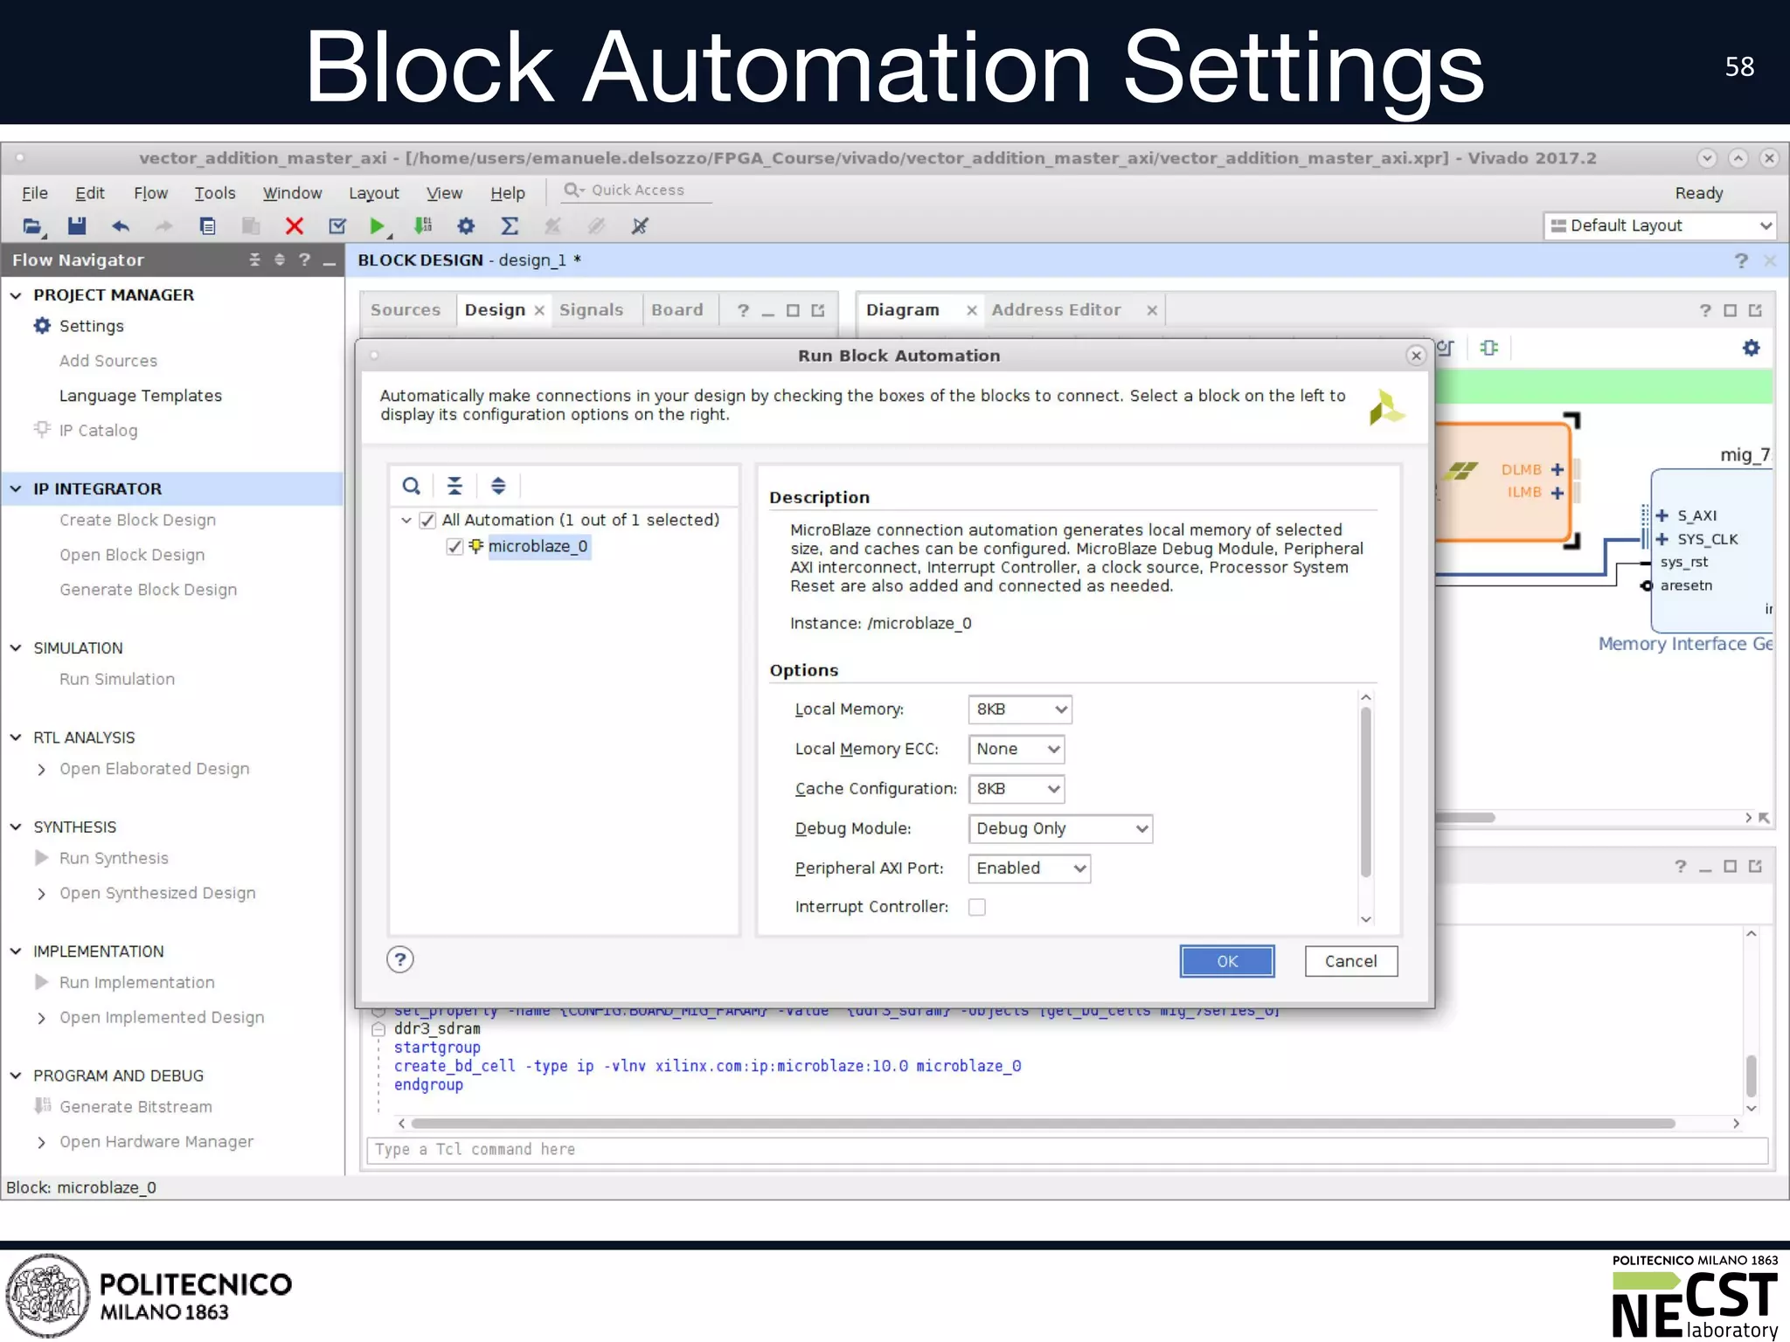Open the Debug Module dropdown
The height and width of the screenshot is (1342, 1790).
[1060, 828]
